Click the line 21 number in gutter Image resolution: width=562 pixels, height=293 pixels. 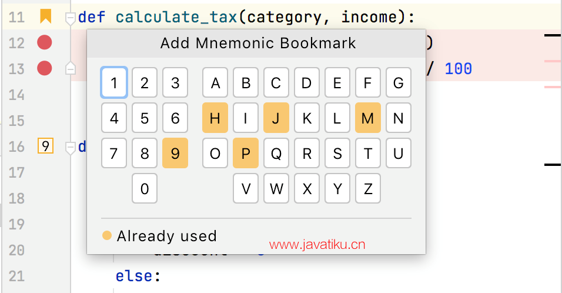(x=16, y=276)
